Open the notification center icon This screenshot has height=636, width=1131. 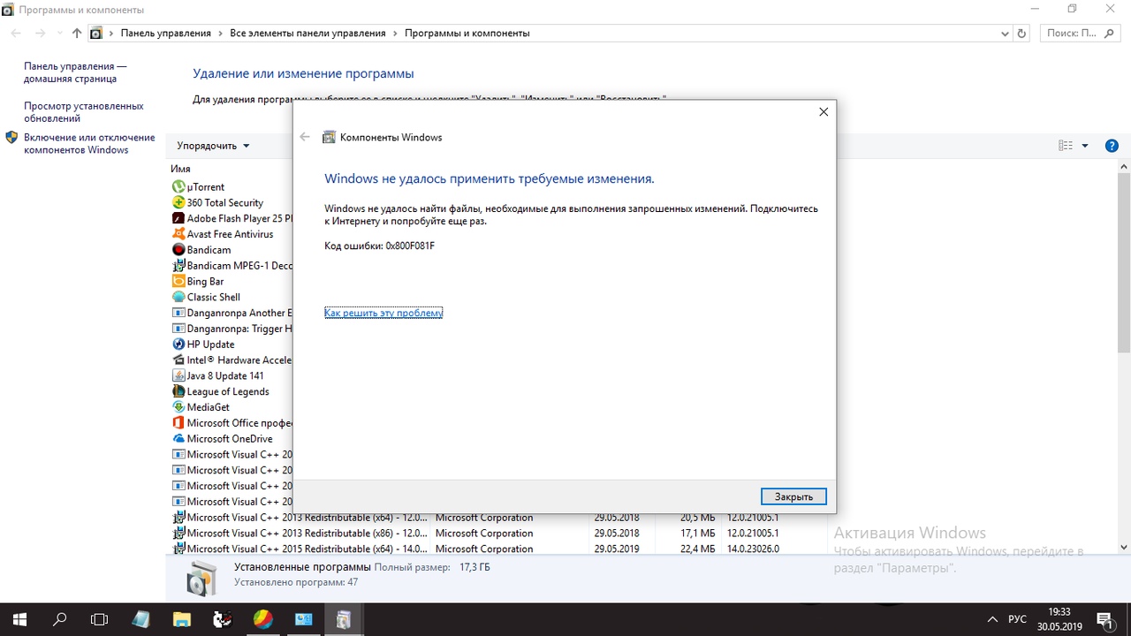click(1104, 619)
